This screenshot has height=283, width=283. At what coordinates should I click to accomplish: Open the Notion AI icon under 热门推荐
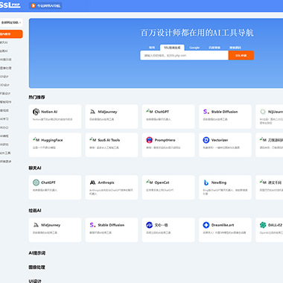[36, 112]
